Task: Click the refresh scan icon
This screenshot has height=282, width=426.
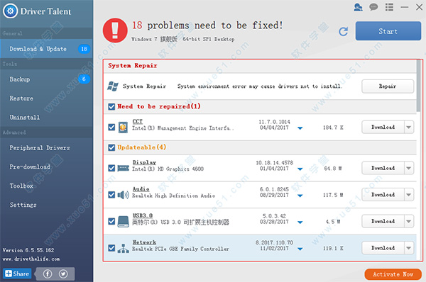Action: [344, 31]
